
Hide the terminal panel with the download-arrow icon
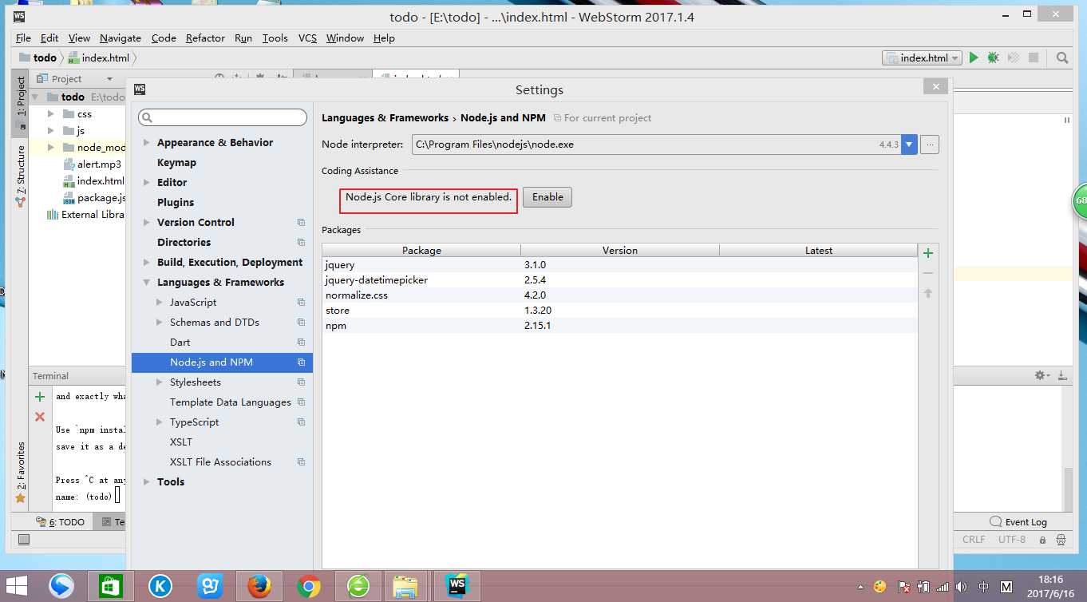1061,375
